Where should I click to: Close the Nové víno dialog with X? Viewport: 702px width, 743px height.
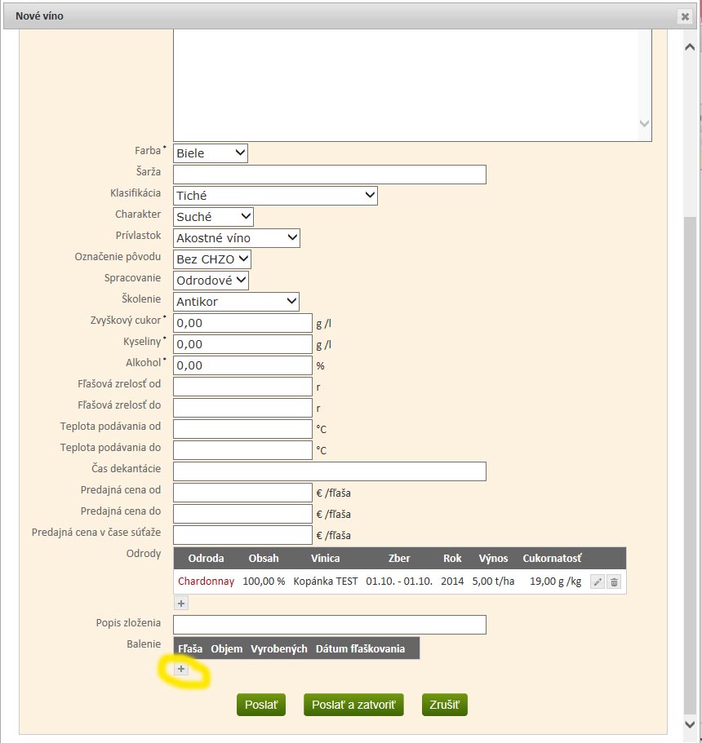coord(685,16)
